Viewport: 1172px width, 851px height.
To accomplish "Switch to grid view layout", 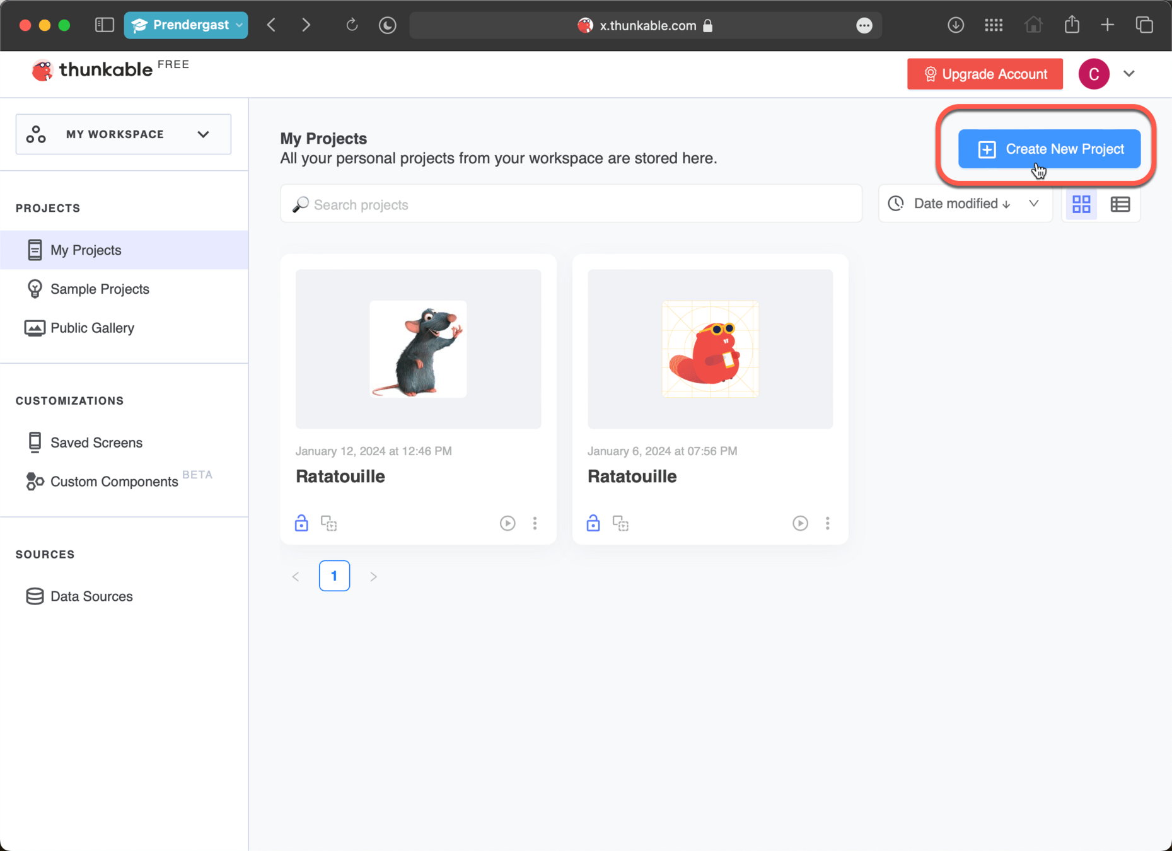I will (1081, 204).
